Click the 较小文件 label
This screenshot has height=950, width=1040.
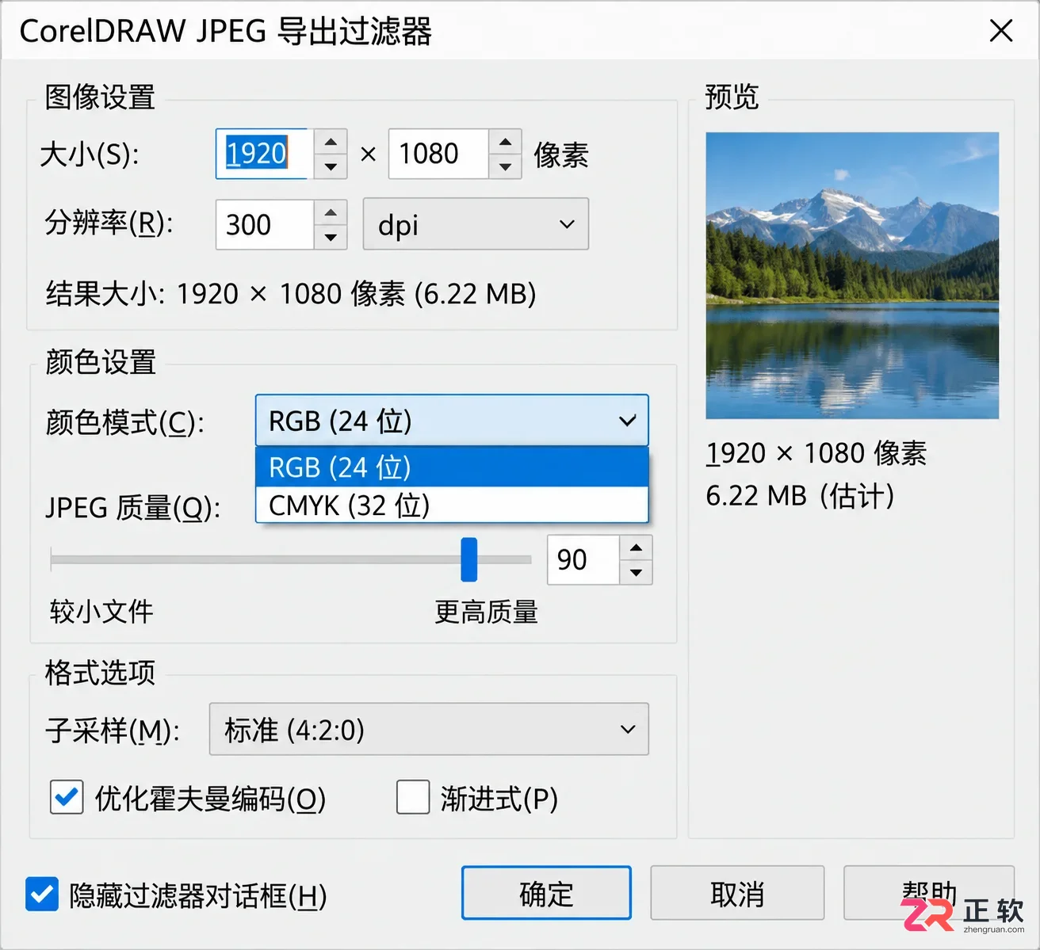[x=101, y=612]
